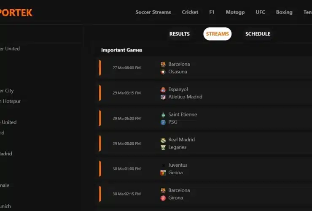Open Soccer Streams in the top menu
Screen dimensions: 312x211
[153, 12]
